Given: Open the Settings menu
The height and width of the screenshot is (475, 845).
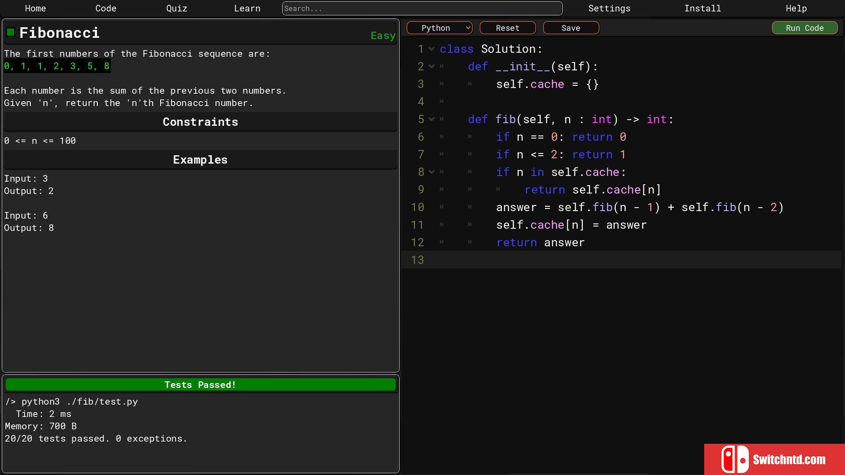Looking at the screenshot, I should click(x=609, y=8).
